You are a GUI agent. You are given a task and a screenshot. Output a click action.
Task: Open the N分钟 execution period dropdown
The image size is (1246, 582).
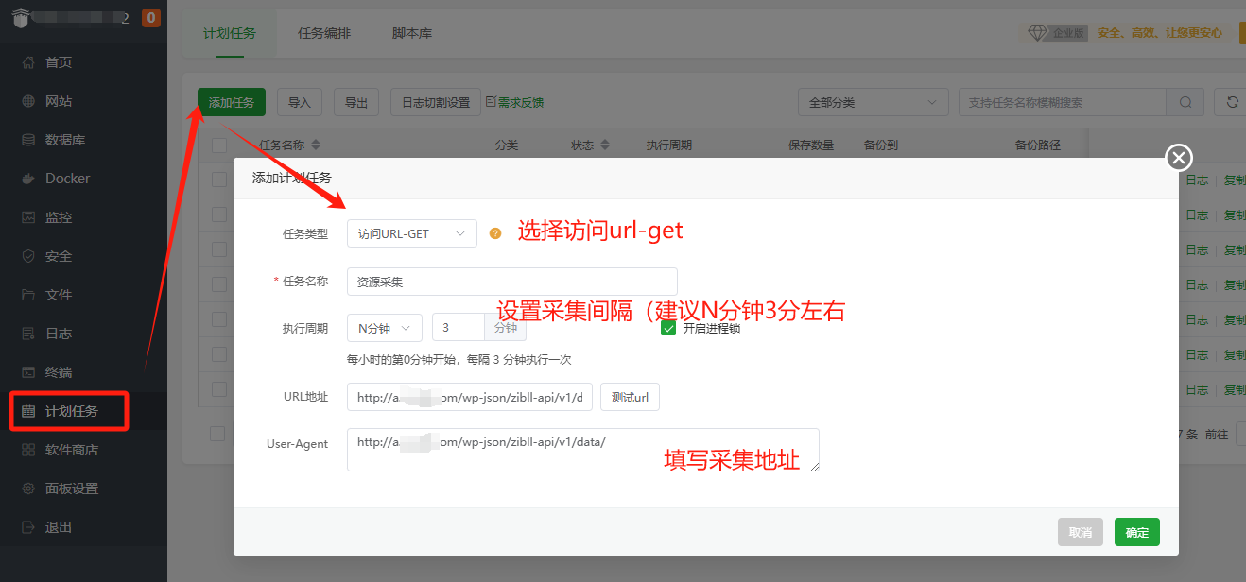tap(384, 327)
